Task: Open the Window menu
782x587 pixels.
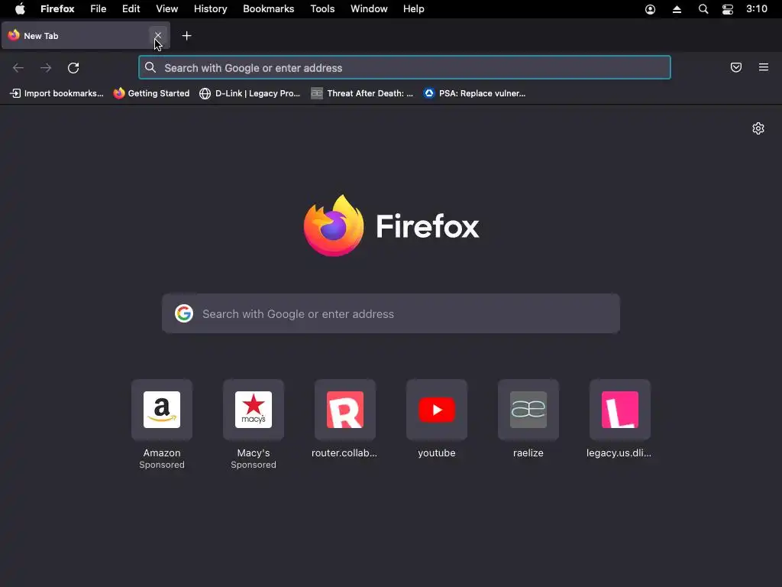Action: point(369,9)
